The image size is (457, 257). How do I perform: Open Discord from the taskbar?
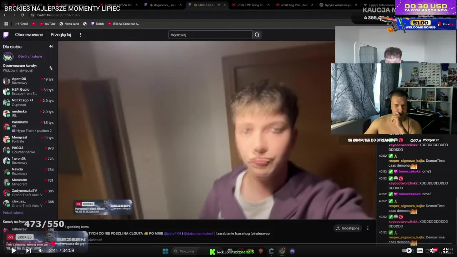click(292, 251)
